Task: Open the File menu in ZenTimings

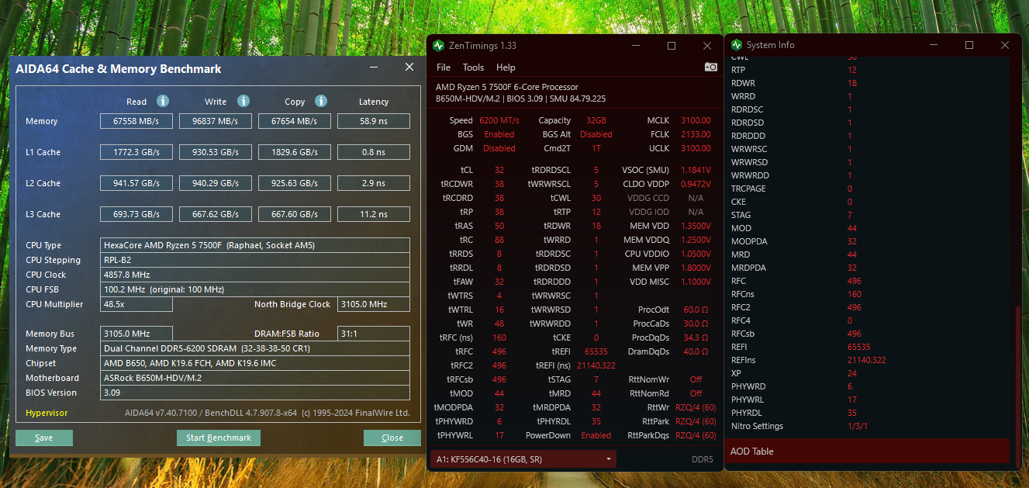Action: (x=443, y=67)
